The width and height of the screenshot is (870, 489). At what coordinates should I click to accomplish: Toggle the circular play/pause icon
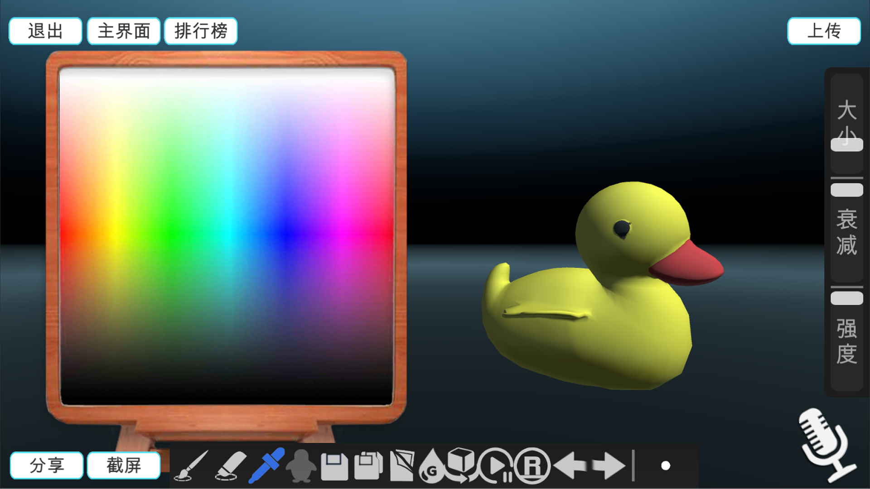496,465
